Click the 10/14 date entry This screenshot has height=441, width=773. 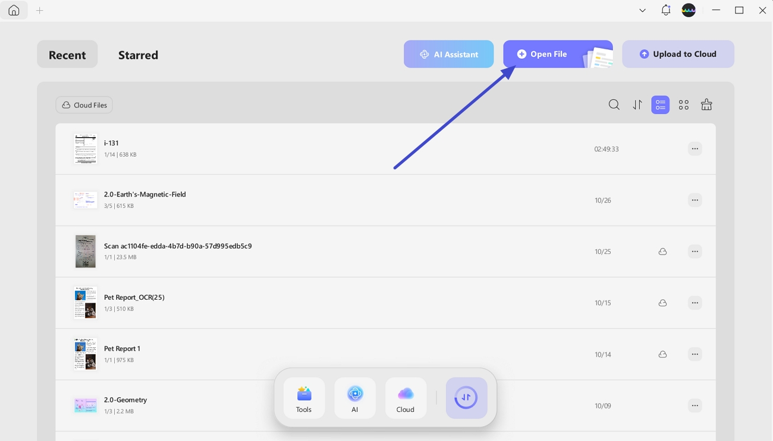(x=603, y=354)
